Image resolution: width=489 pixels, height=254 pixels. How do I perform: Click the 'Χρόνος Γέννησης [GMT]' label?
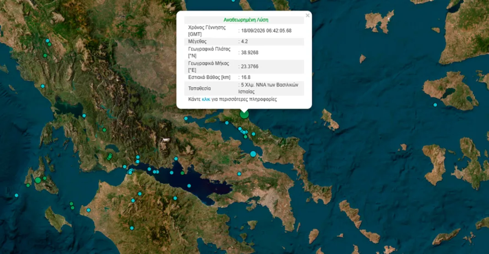click(x=207, y=31)
